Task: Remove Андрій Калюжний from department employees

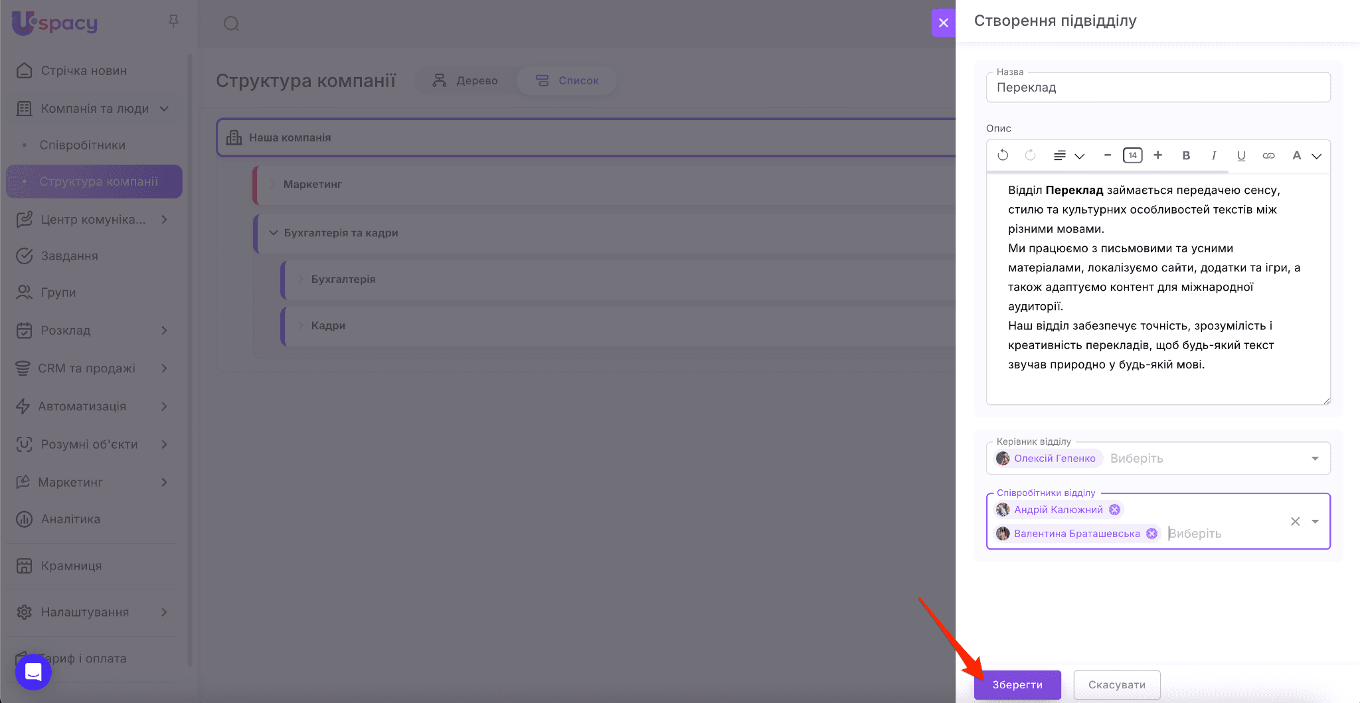Action: (1115, 510)
